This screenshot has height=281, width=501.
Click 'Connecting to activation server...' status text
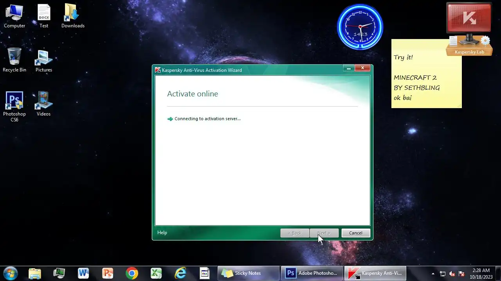207,119
